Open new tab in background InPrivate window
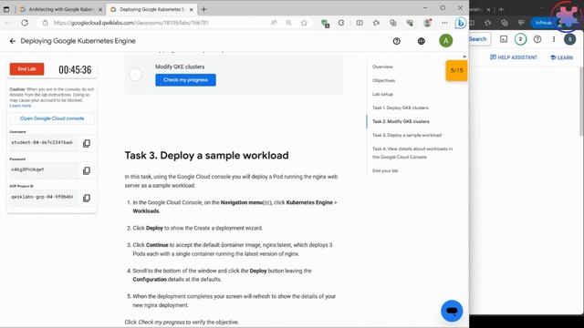 click(x=501, y=9)
